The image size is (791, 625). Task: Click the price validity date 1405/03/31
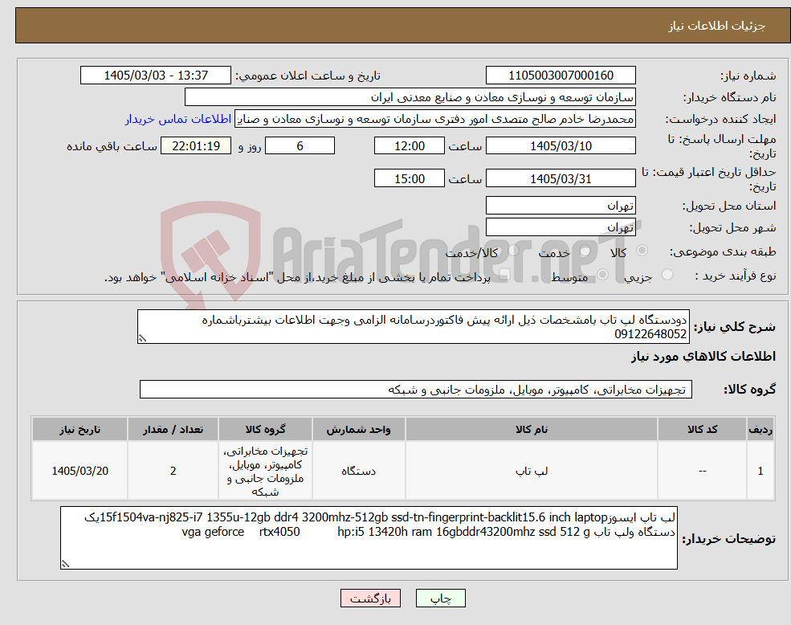coord(561,178)
